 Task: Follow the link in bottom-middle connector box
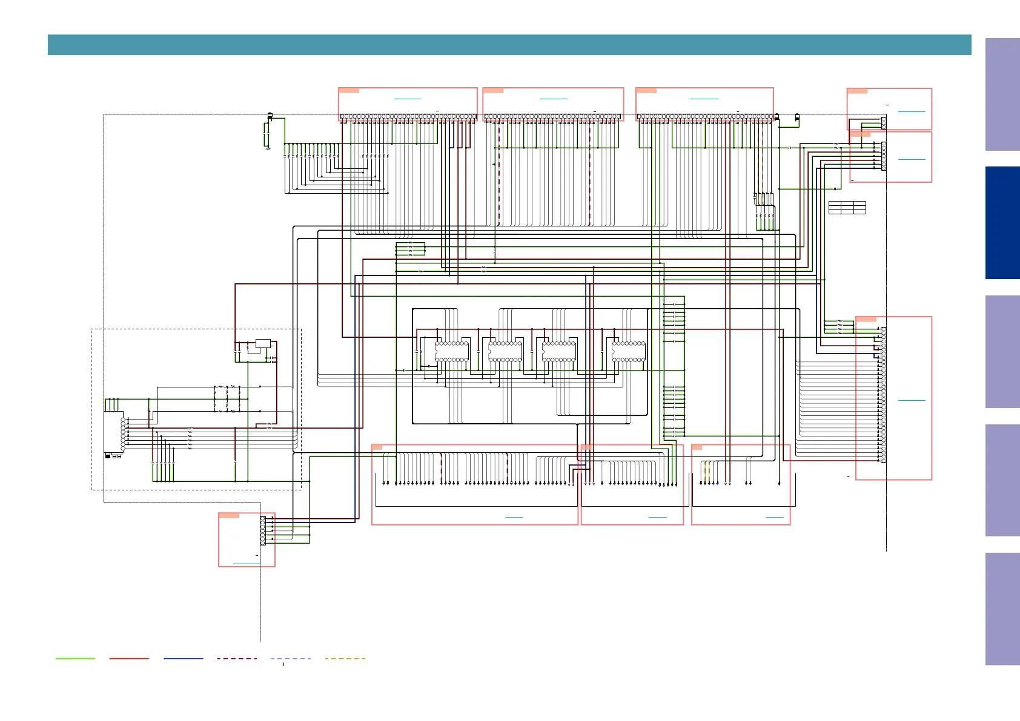[658, 518]
